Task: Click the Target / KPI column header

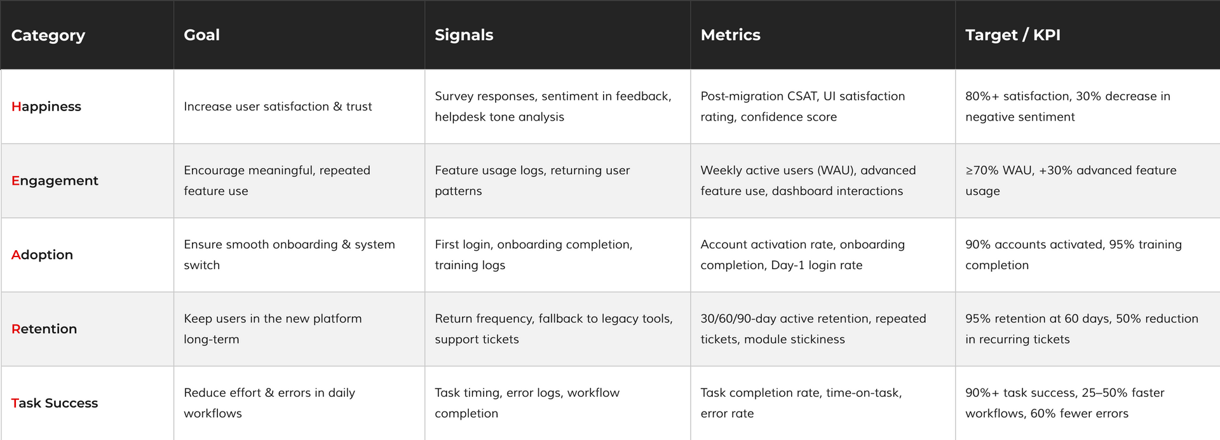Action: (1012, 36)
